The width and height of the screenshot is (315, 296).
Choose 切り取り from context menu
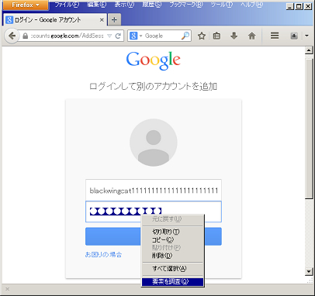tap(173, 232)
